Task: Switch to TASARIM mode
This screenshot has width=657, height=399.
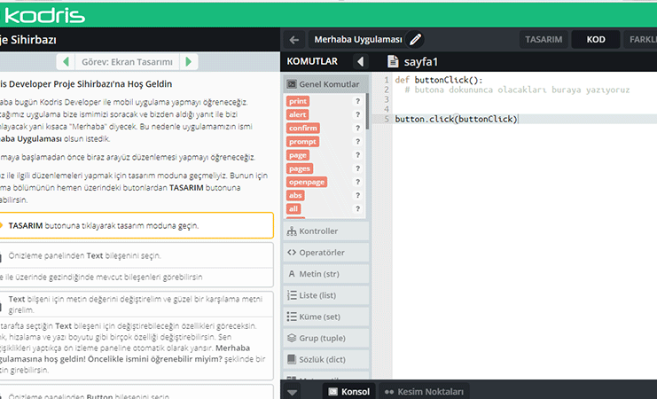Action: 544,39
